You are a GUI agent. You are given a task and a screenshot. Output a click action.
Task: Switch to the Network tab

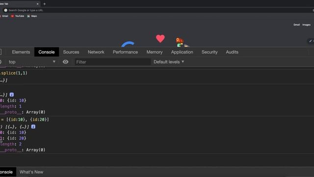(96, 52)
